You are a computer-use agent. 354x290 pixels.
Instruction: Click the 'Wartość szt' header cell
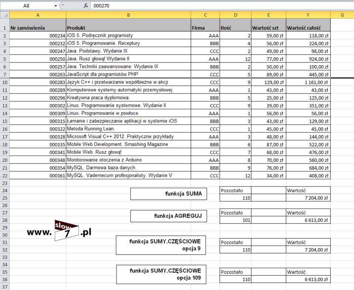[x=269, y=25]
